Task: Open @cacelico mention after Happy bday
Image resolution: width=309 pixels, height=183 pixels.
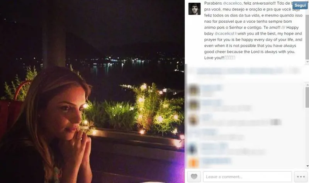Action: [x=224, y=33]
